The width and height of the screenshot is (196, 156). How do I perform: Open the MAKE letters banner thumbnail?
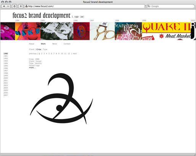pos(28,31)
